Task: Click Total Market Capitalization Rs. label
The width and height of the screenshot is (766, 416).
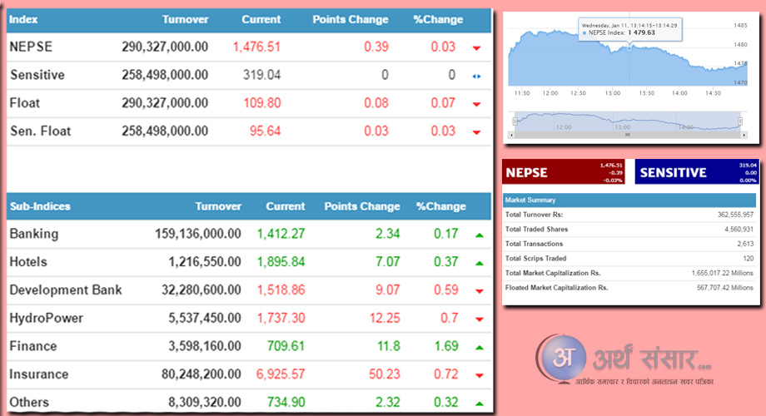Action: (553, 273)
